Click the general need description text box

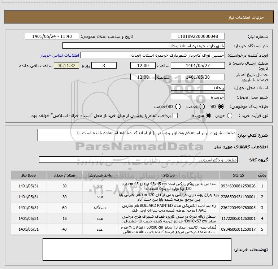pos(137,135)
